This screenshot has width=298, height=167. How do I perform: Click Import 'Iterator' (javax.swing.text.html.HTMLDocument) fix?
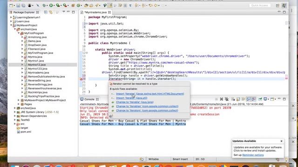click(x=150, y=94)
